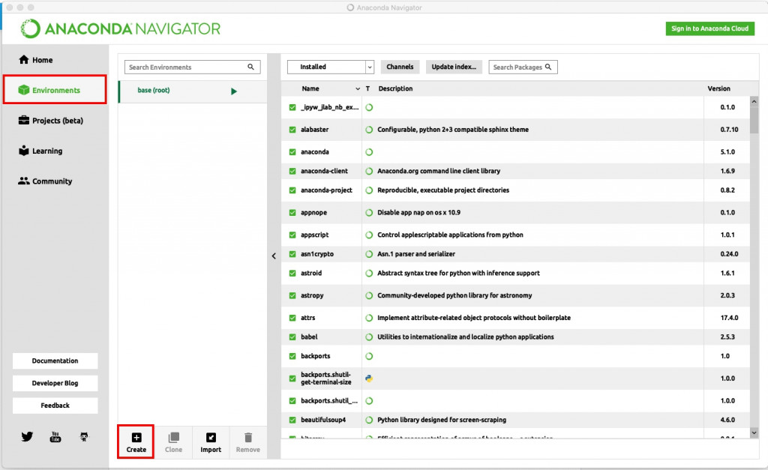
Task: Focus the Search Packages field
Action: [x=523, y=67]
